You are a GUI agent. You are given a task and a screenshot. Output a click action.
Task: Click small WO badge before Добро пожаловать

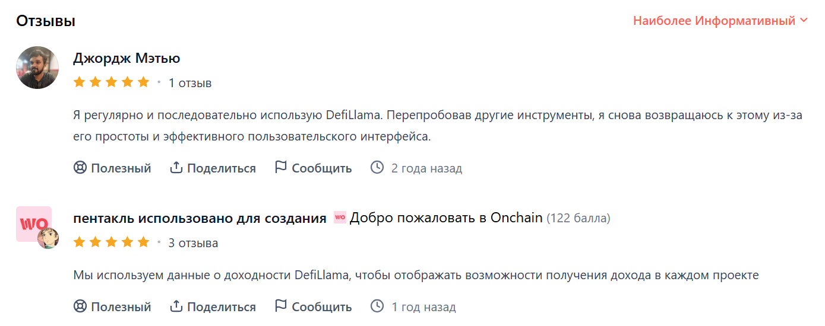(x=340, y=218)
